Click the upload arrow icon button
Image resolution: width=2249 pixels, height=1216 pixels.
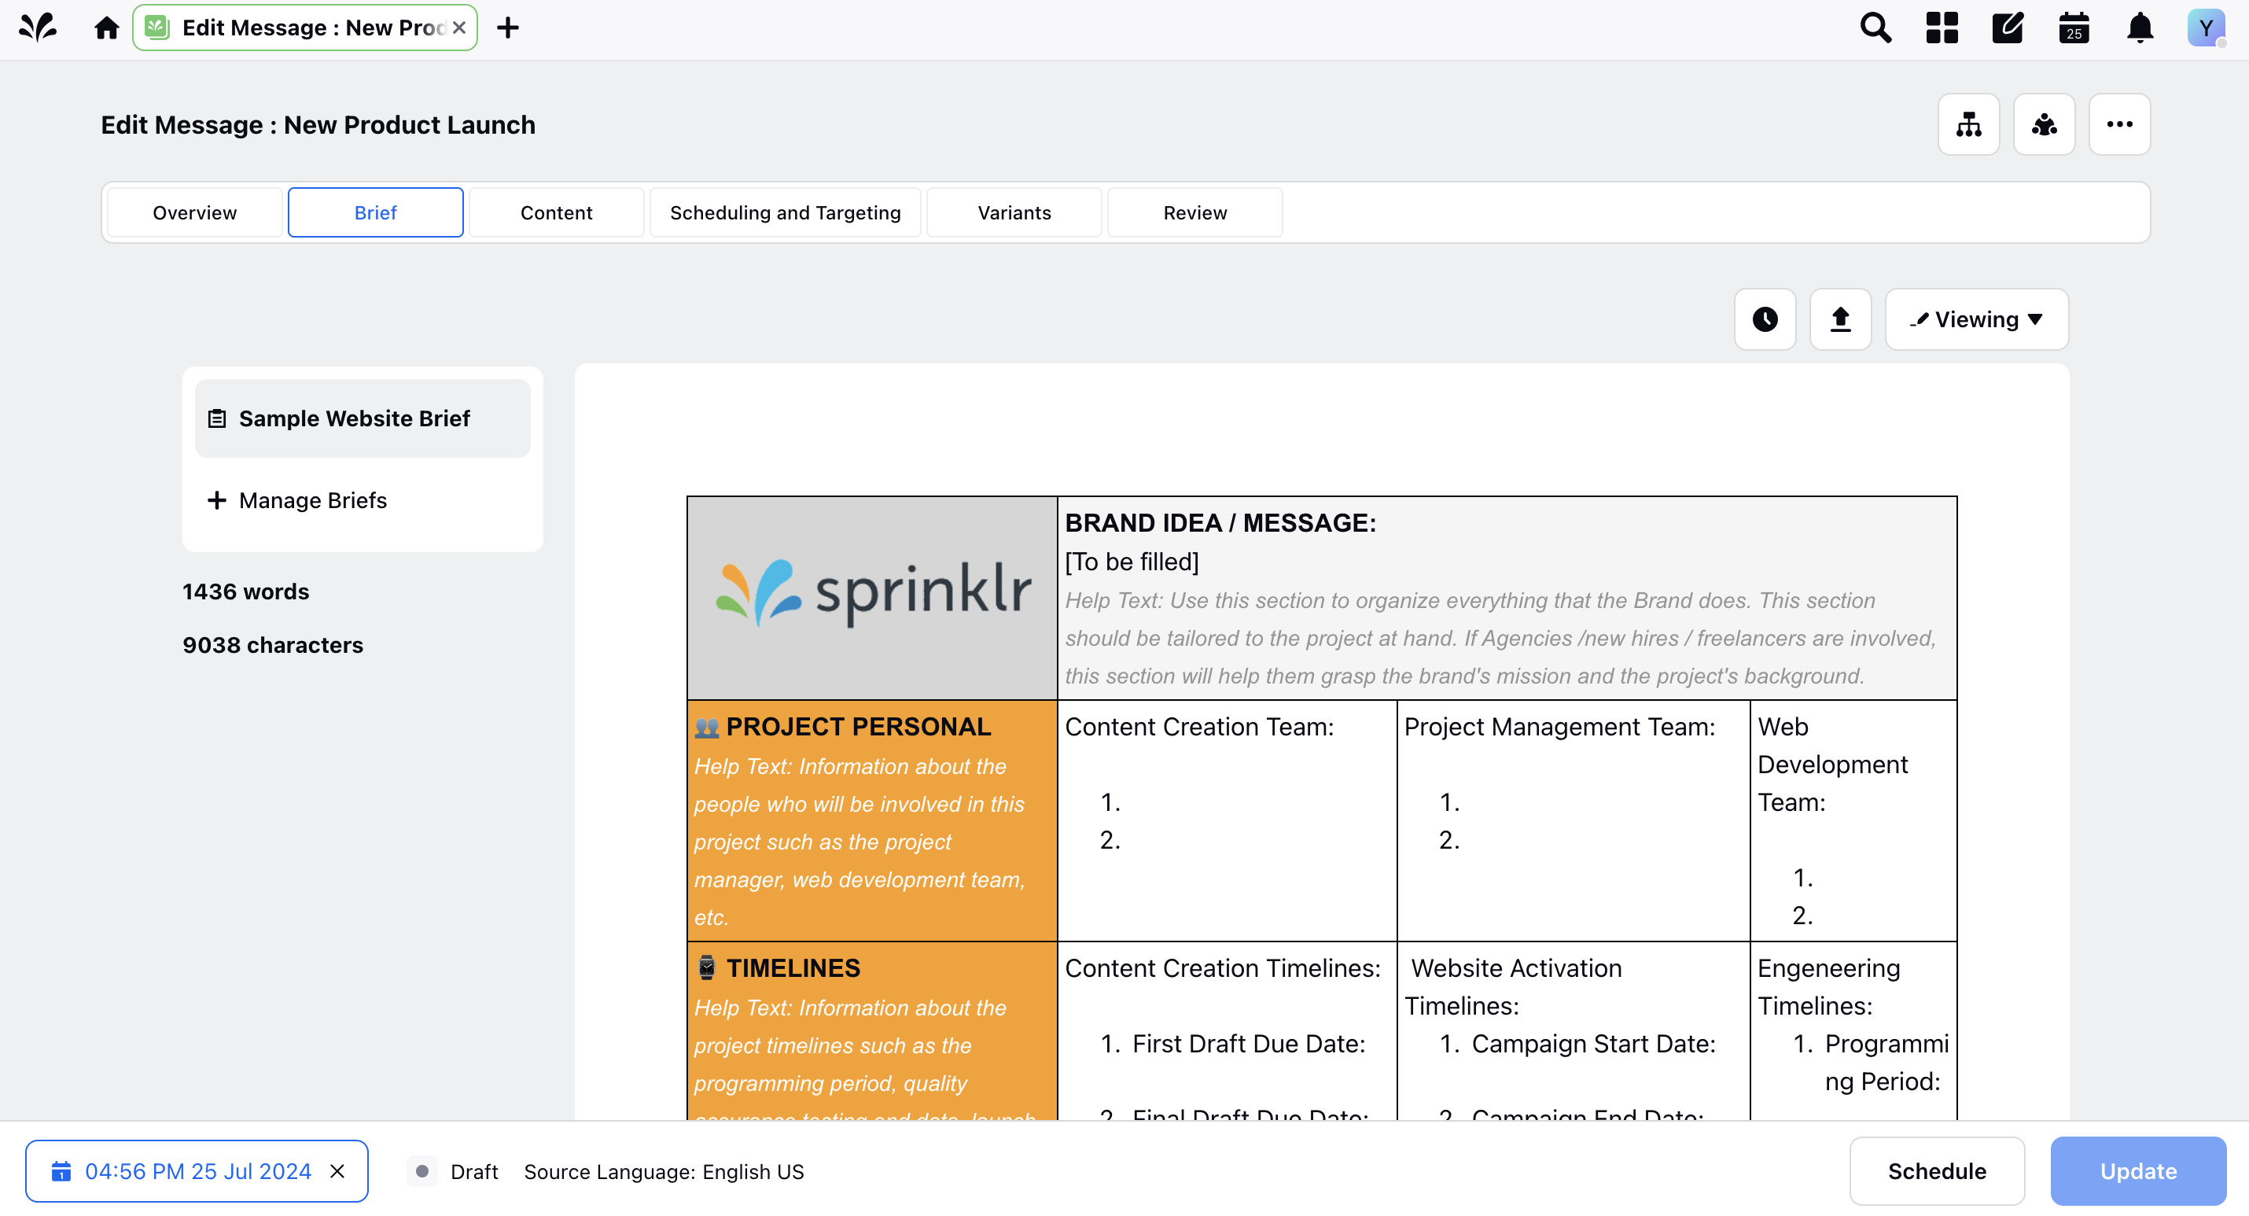coord(1839,319)
